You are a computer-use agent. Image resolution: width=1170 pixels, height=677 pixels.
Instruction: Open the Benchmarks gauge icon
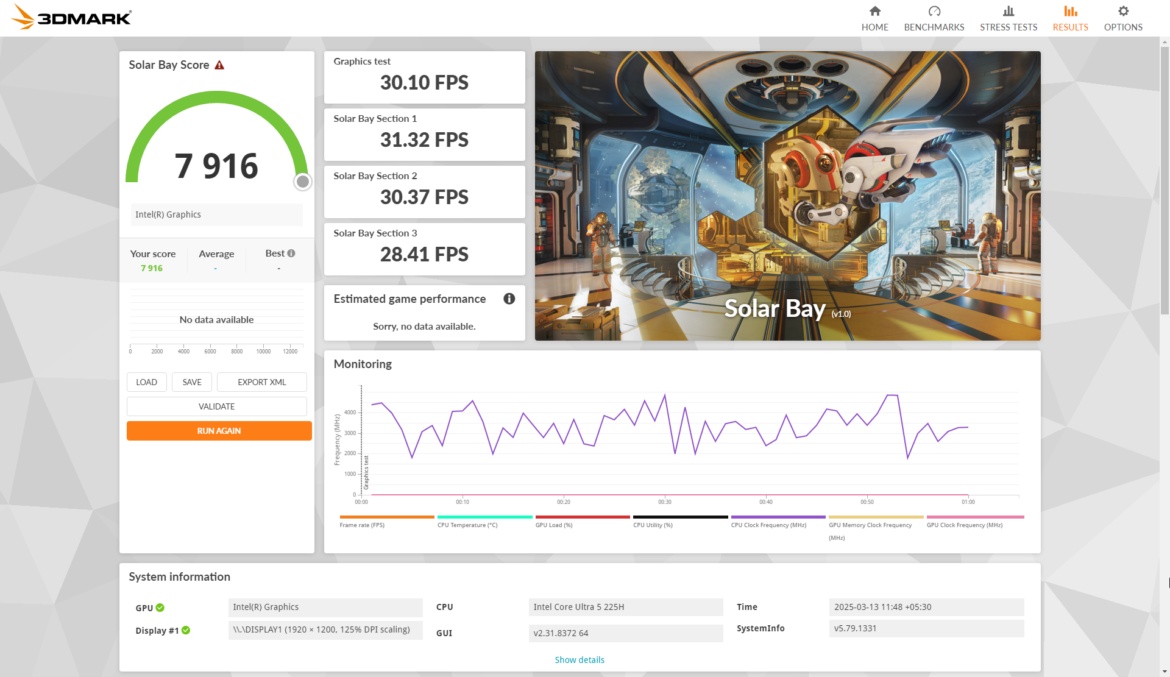934,11
